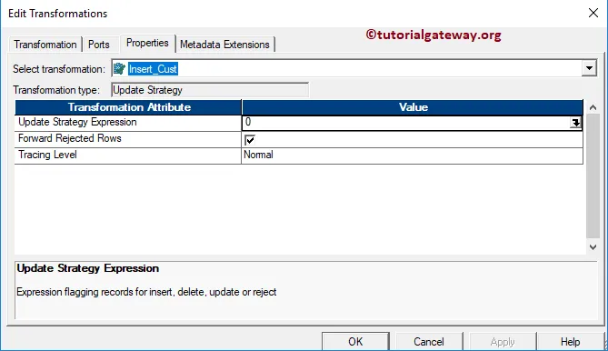The image size is (608, 351).
Task: Expand the Select transformation dropdown arrow
Action: [x=589, y=68]
